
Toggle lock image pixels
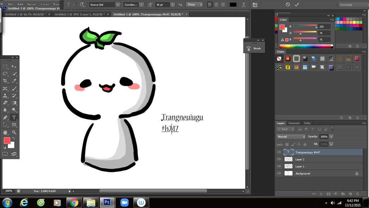point(293,144)
